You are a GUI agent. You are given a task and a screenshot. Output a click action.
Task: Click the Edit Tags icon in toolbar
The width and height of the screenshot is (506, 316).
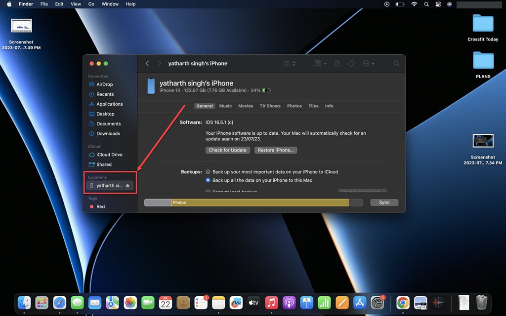[351, 64]
